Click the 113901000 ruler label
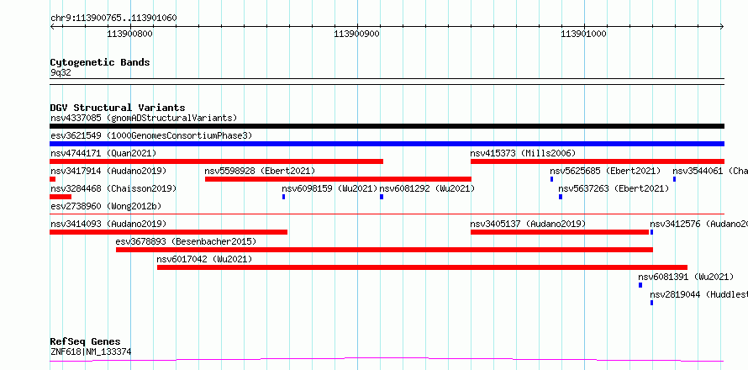The width and height of the screenshot is (748, 370). [x=584, y=34]
